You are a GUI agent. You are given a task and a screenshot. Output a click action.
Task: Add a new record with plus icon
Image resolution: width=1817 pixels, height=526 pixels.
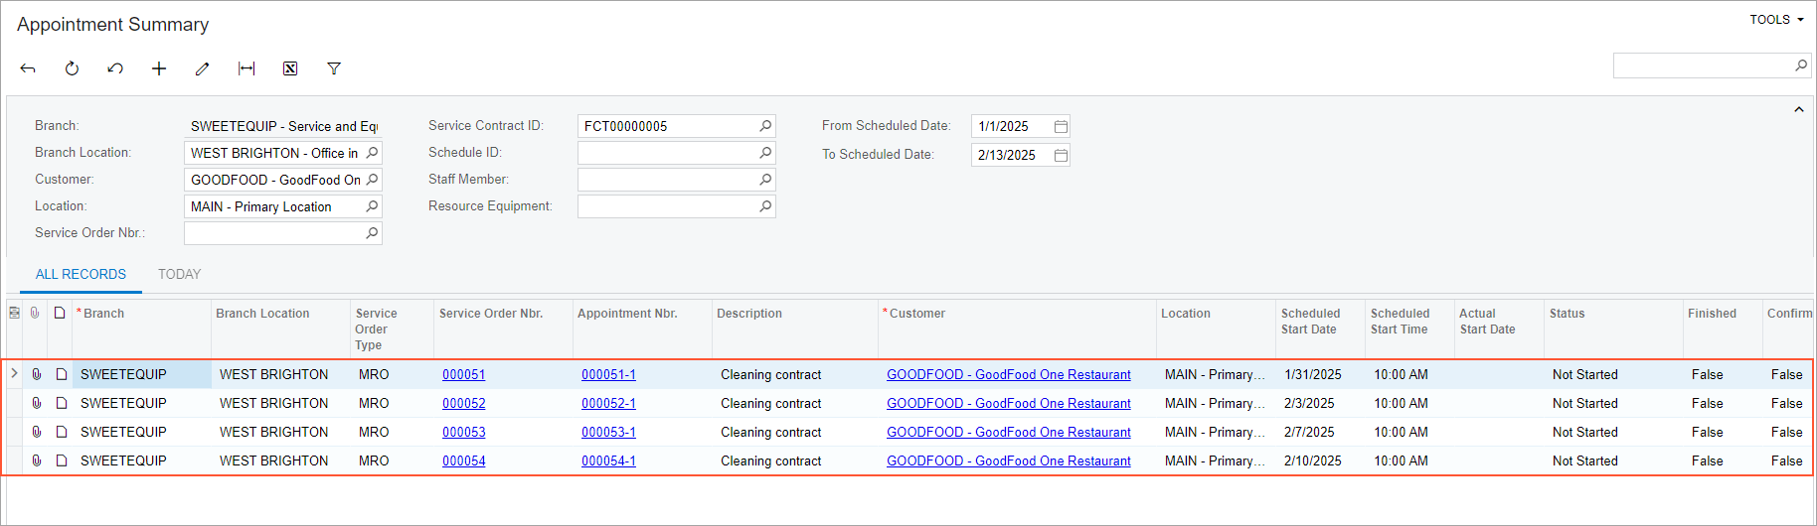[159, 68]
